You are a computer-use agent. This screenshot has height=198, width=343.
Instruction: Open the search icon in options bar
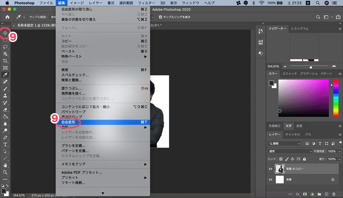[x=318, y=17]
